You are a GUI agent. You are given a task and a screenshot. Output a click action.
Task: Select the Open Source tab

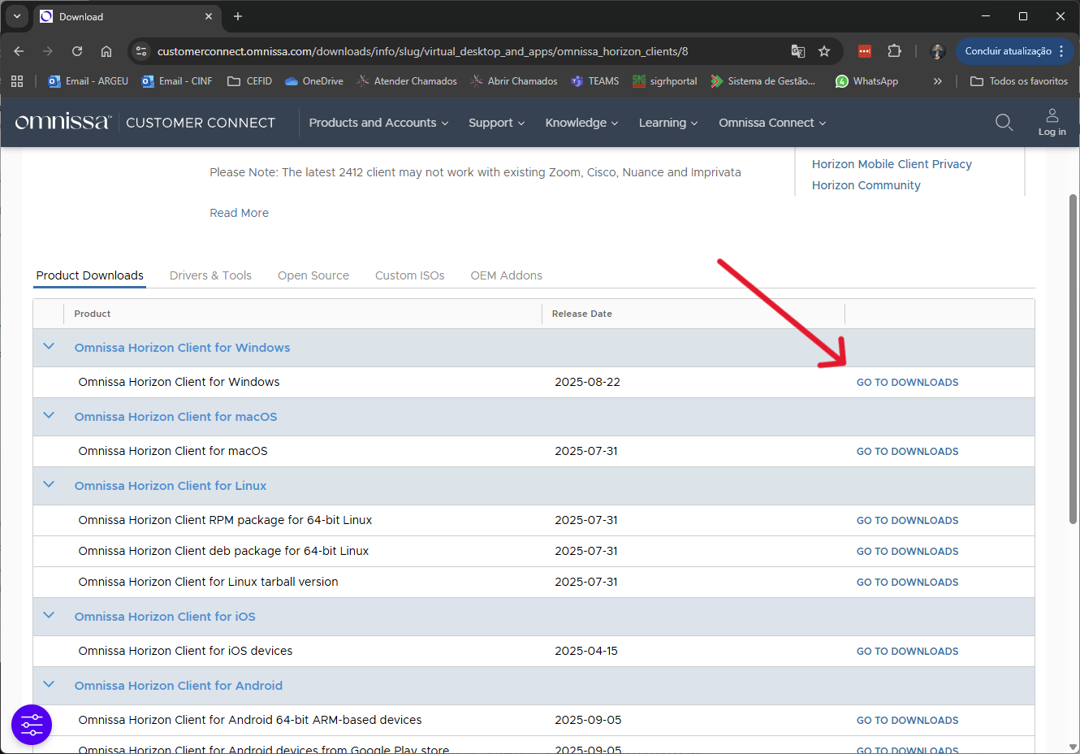313,275
